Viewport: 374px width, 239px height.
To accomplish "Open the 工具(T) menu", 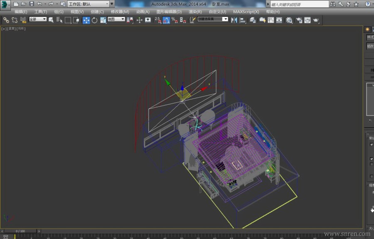I will (x=41, y=12).
